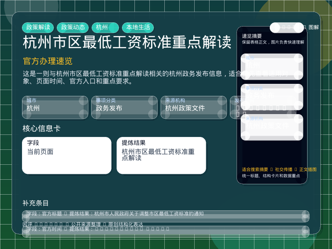This screenshot has width=332, height=249.
Task: Click the 政策解读 tag
Action: pos(38,27)
